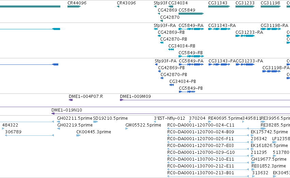This screenshot has width=290, height=178.
Task: Select RC0-DA0001-120700-024-C11 label
Action: click(x=201, y=125)
